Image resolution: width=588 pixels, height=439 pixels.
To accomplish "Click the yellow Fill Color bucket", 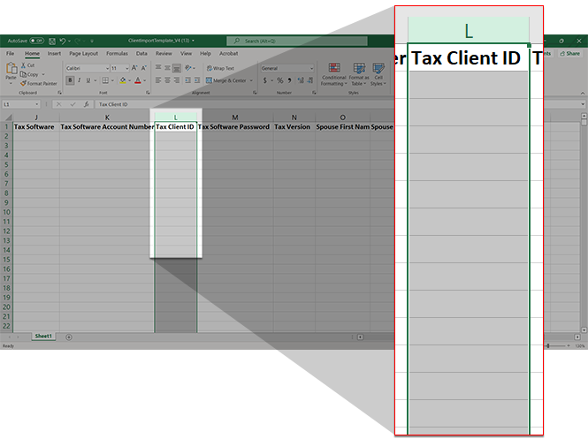I will pyautogui.click(x=123, y=80).
